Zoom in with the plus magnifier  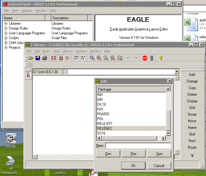click(99, 58)
